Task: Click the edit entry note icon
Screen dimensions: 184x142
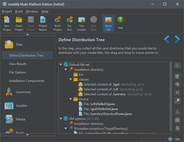Action: (177, 76)
